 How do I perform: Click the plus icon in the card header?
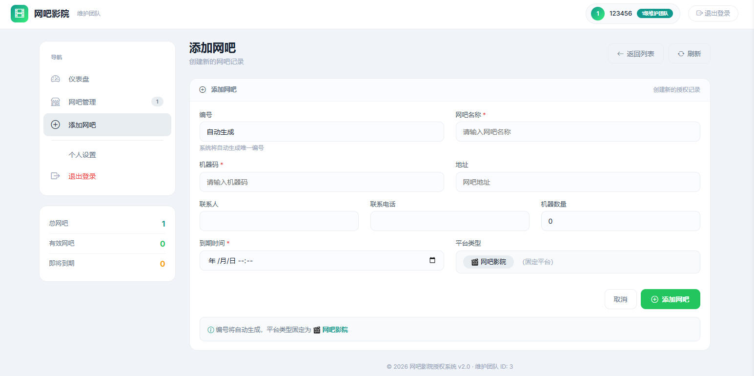click(203, 90)
